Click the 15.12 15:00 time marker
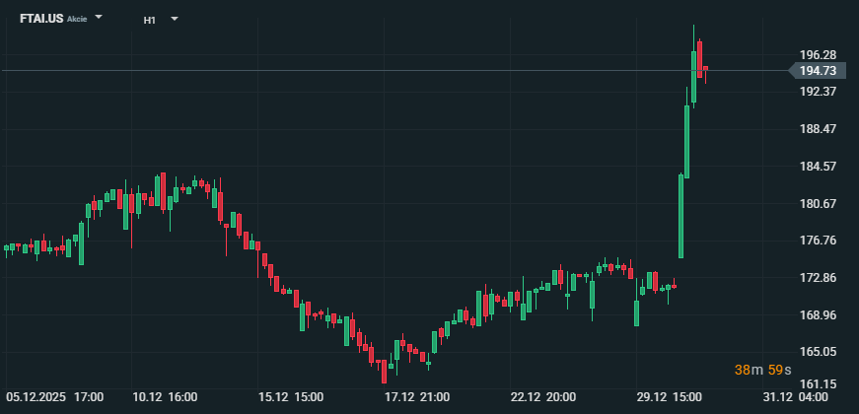The height and width of the screenshot is (414, 859). tap(291, 397)
